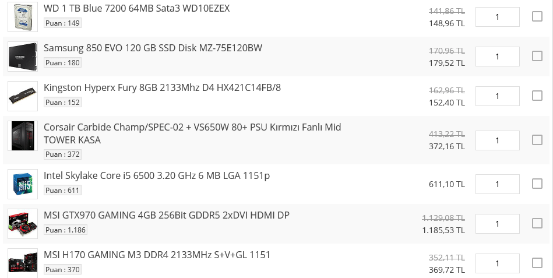Enable the checkbox for Corsair Carbide case
The image size is (553, 278).
pos(537,140)
